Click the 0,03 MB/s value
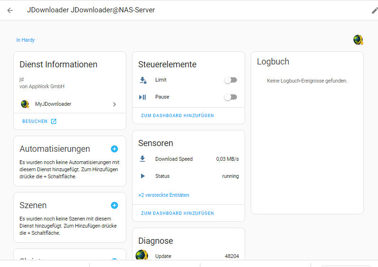 227,159
